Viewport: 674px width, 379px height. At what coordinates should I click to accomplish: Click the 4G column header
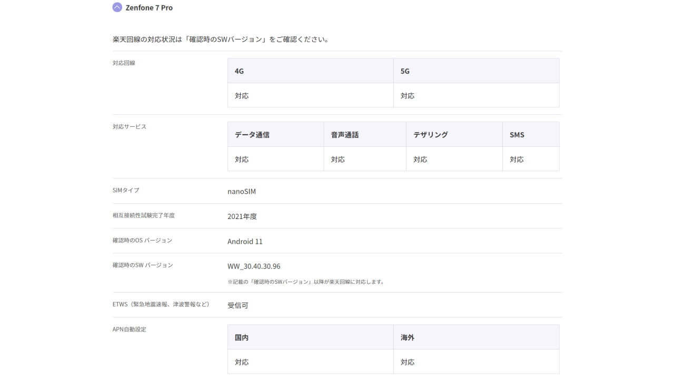coord(239,71)
